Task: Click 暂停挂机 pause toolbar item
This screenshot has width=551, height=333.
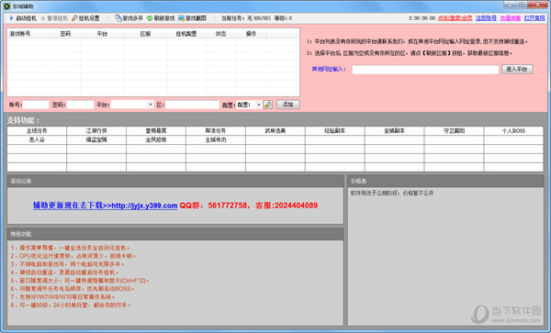Action: pyautogui.click(x=54, y=18)
